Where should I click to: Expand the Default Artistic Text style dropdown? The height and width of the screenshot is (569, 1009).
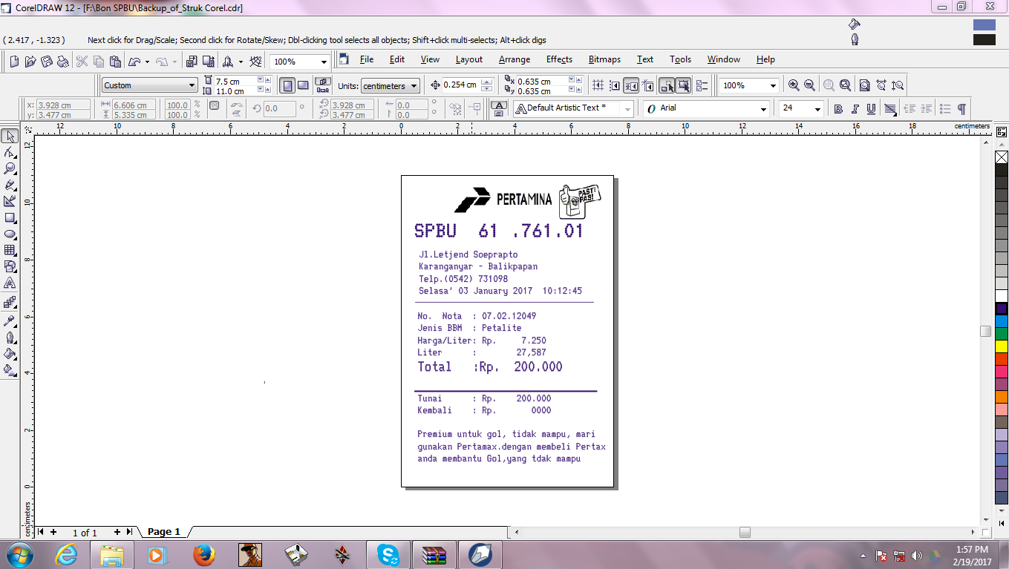(627, 109)
